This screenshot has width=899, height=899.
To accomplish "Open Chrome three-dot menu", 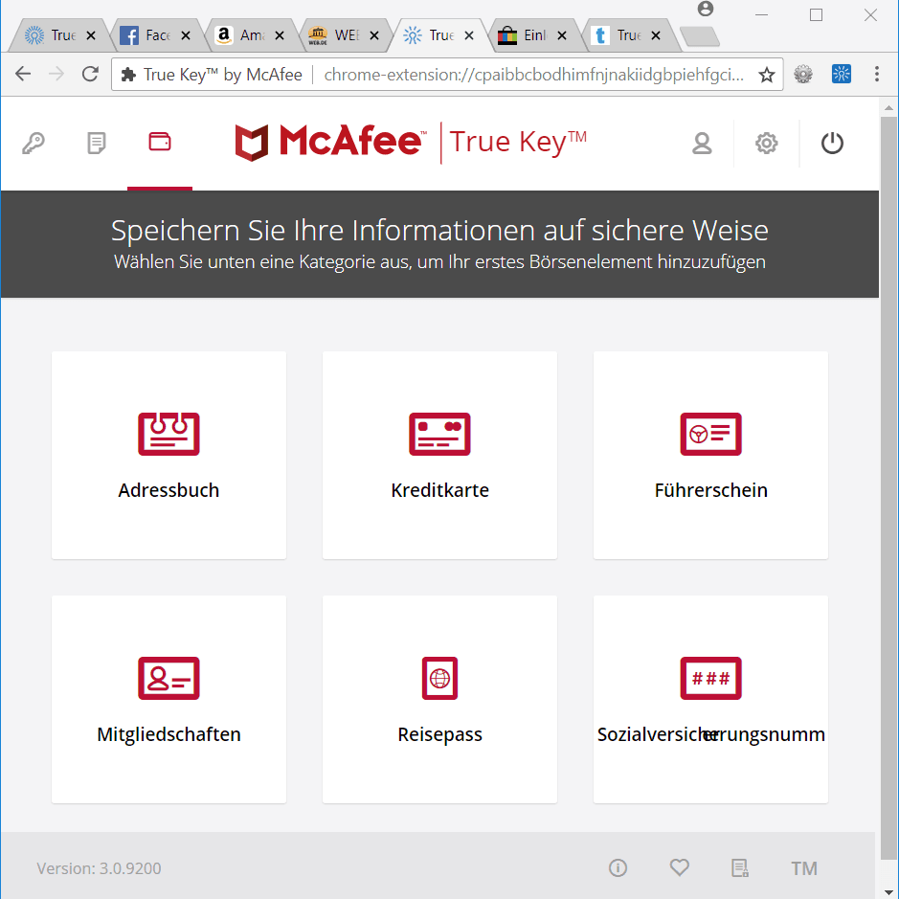I will (x=877, y=74).
